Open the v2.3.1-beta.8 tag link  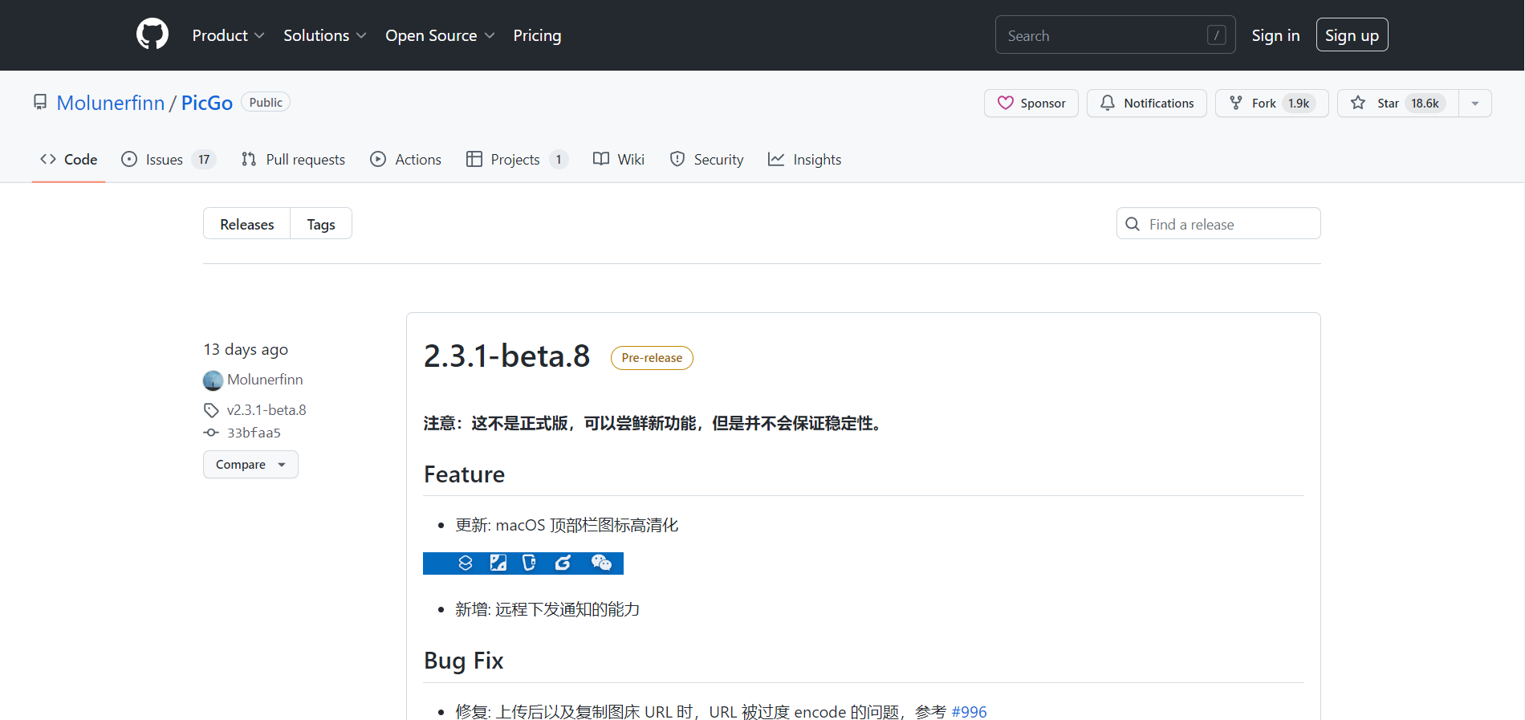click(266, 410)
